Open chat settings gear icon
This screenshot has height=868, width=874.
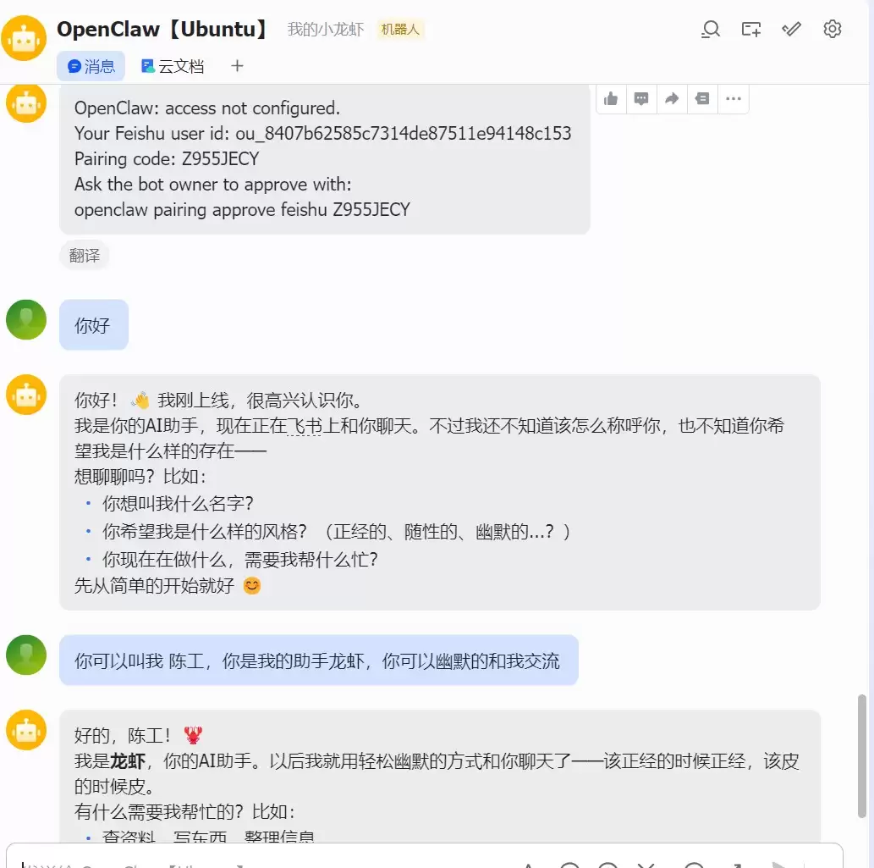(x=833, y=29)
